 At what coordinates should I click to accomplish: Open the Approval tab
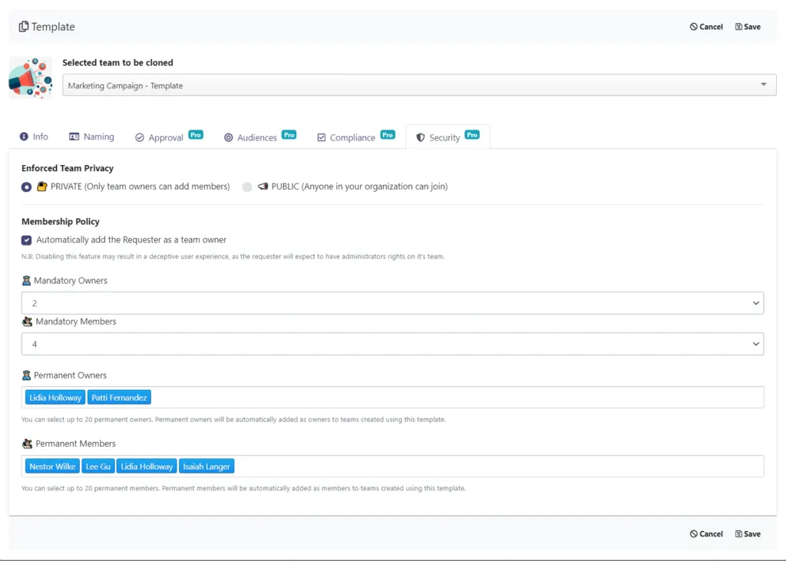[x=168, y=137]
